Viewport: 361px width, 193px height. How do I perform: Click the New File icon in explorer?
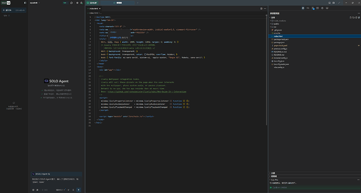coord(351,17)
